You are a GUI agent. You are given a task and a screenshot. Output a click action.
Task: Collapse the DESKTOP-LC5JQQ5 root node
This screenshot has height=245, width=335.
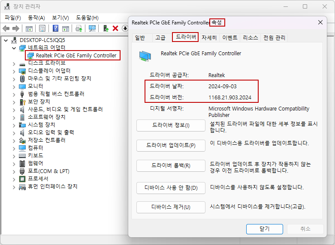click(x=6, y=40)
